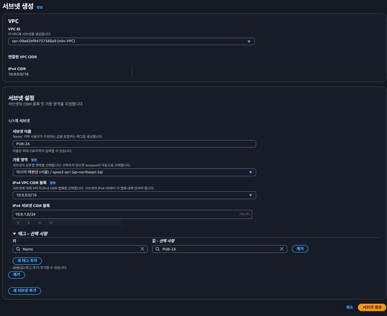
Task: Open 정보 link next to 서브넷 생성 title
Action: click(39, 7)
